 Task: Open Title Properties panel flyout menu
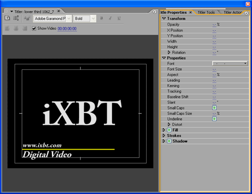(246, 13)
